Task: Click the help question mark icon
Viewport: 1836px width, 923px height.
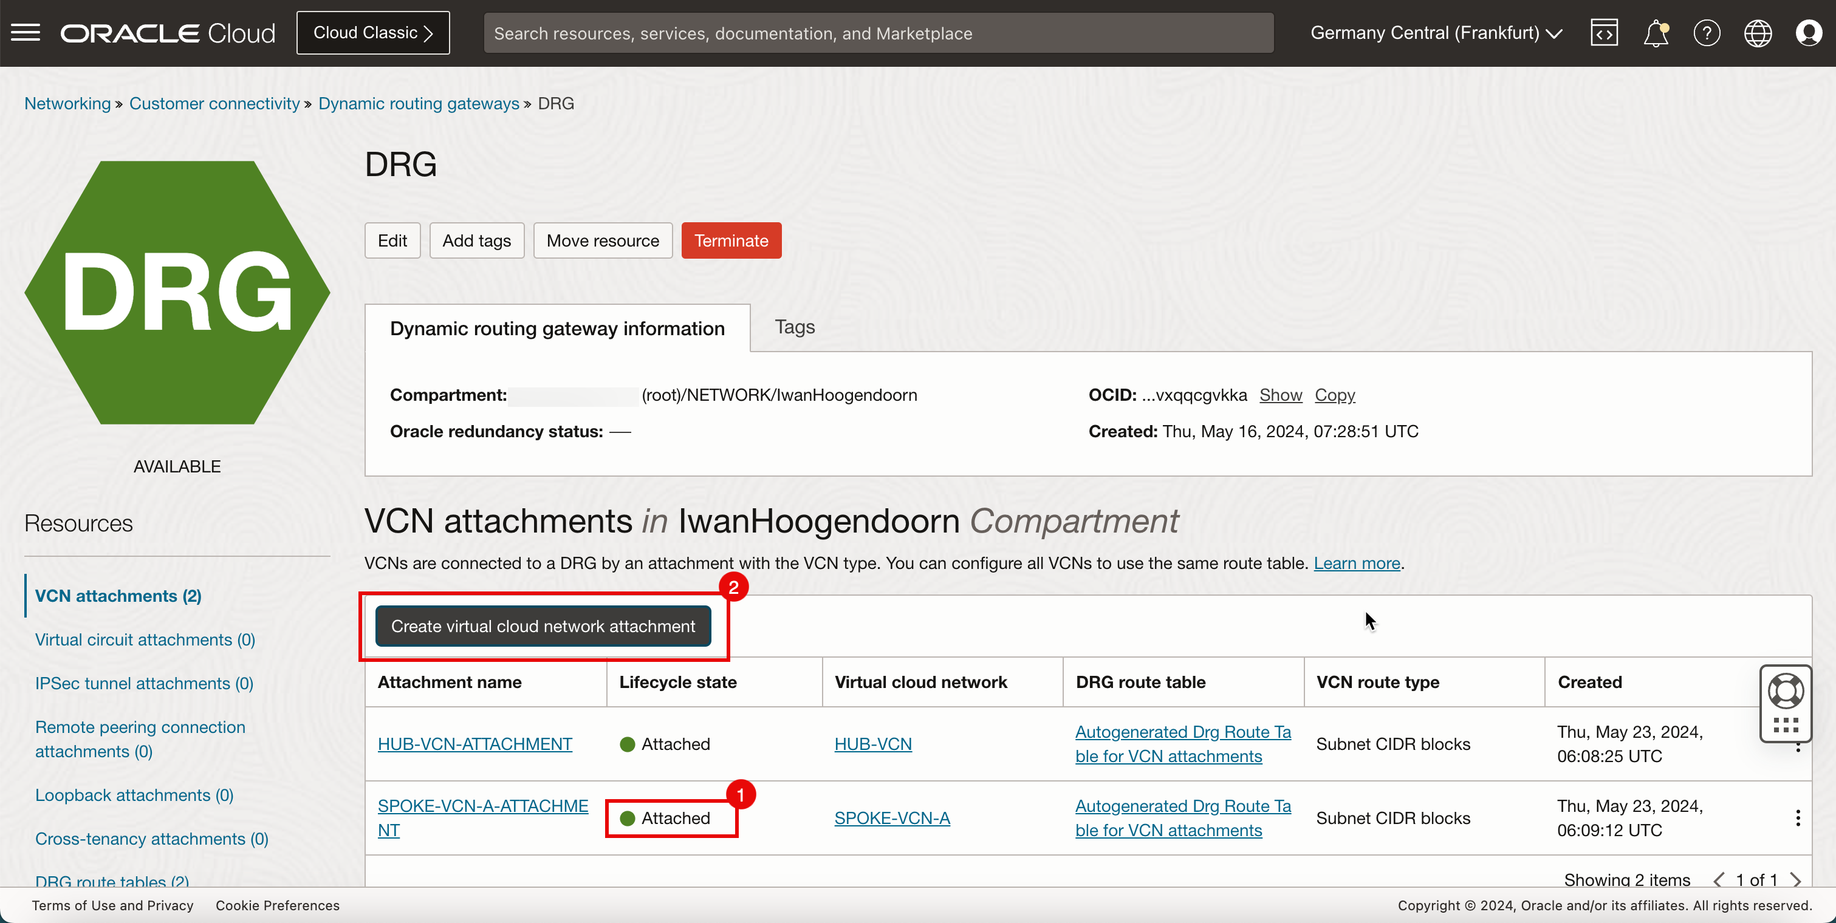Action: pos(1705,32)
